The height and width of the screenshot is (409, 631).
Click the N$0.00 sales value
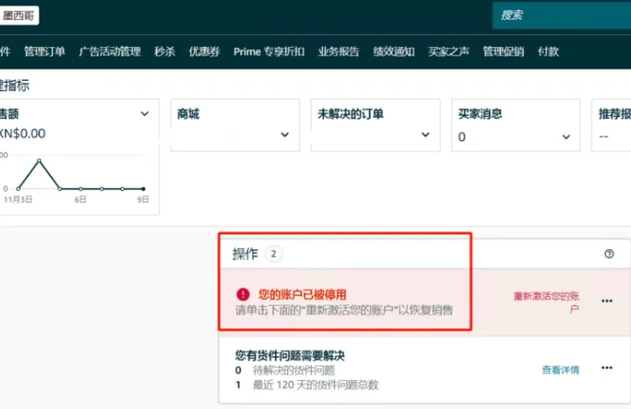click(x=23, y=134)
